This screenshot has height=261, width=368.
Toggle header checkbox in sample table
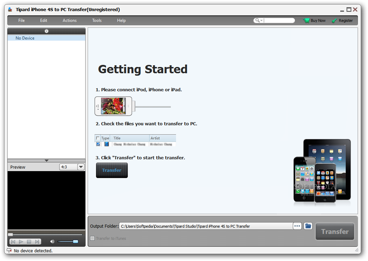pyautogui.click(x=98, y=138)
